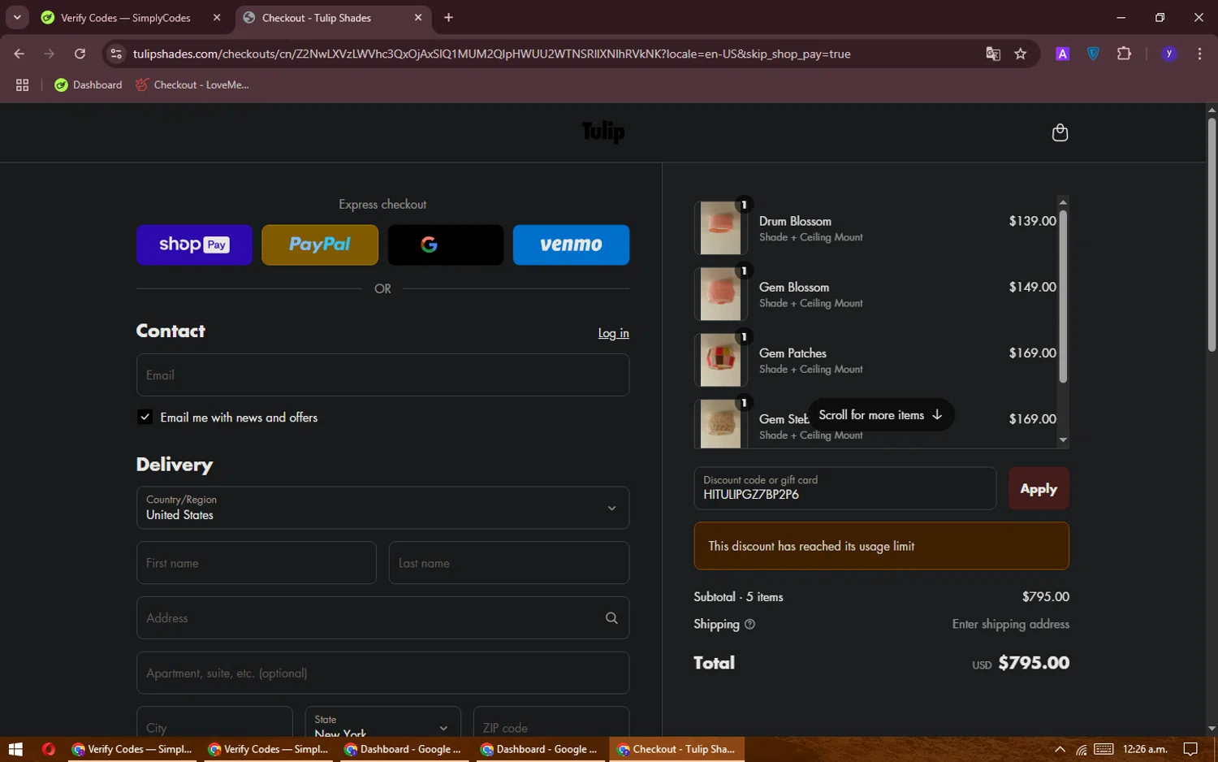Click the discount code input field

[844, 488]
